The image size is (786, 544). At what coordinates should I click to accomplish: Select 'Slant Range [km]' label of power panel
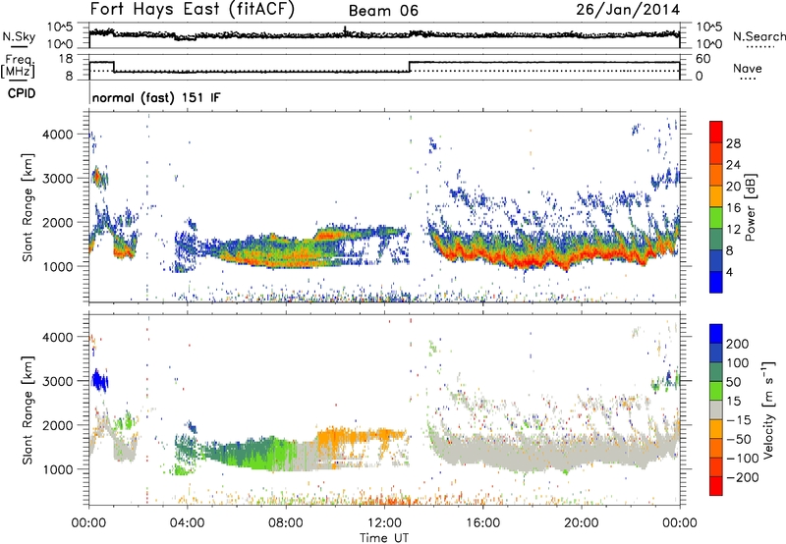[28, 207]
